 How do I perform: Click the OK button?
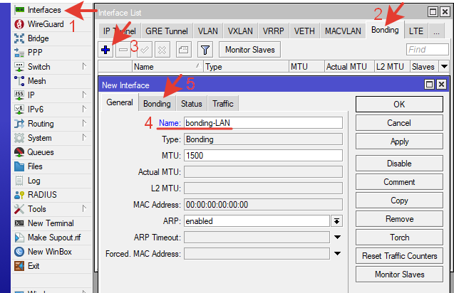tap(399, 105)
